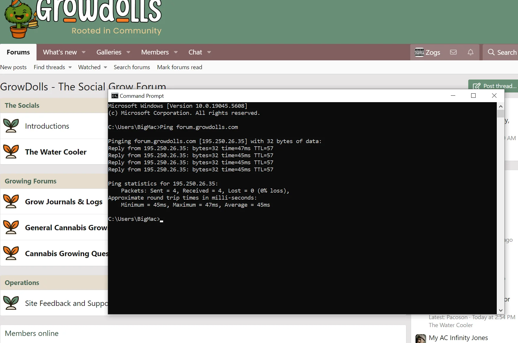Click the Introductions forum leaf icon

tap(11, 126)
